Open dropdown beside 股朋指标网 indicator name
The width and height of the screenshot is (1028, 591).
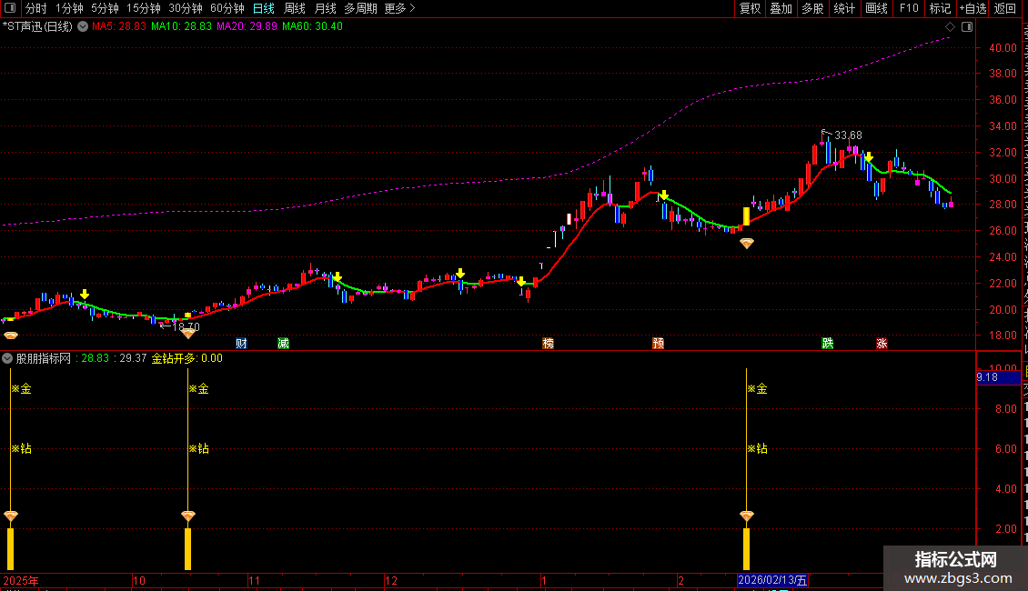tap(7, 358)
